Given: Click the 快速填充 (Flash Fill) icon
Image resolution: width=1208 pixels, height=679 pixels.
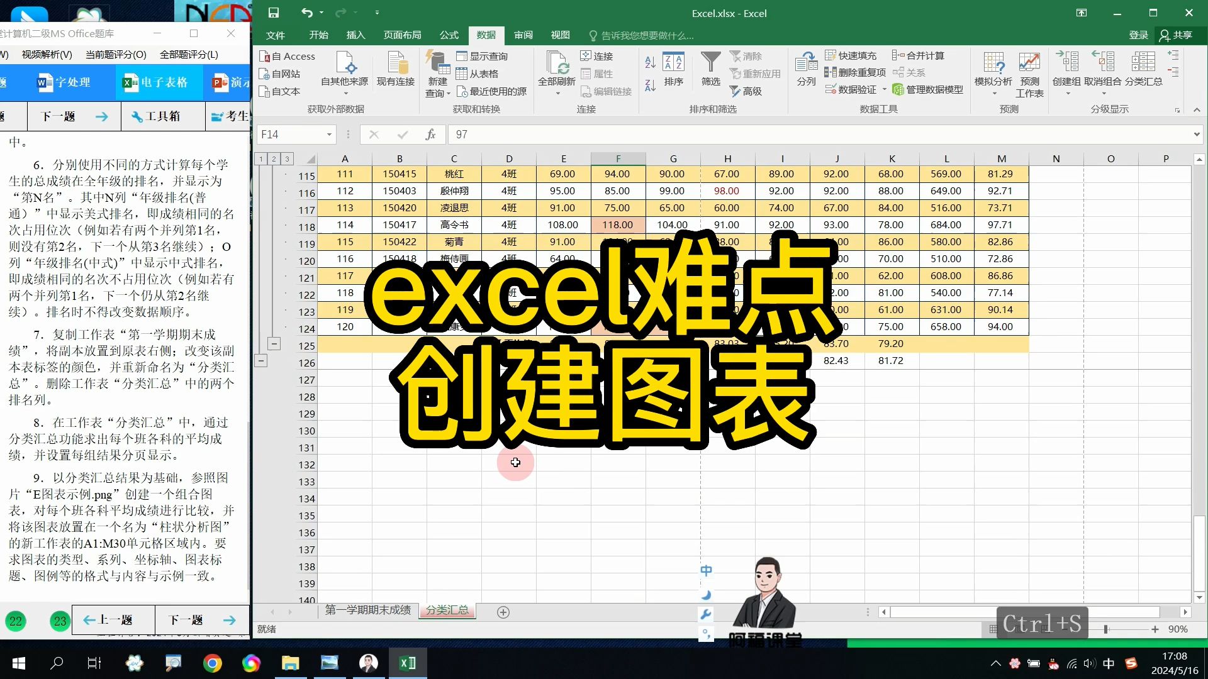Looking at the screenshot, I should 851,55.
